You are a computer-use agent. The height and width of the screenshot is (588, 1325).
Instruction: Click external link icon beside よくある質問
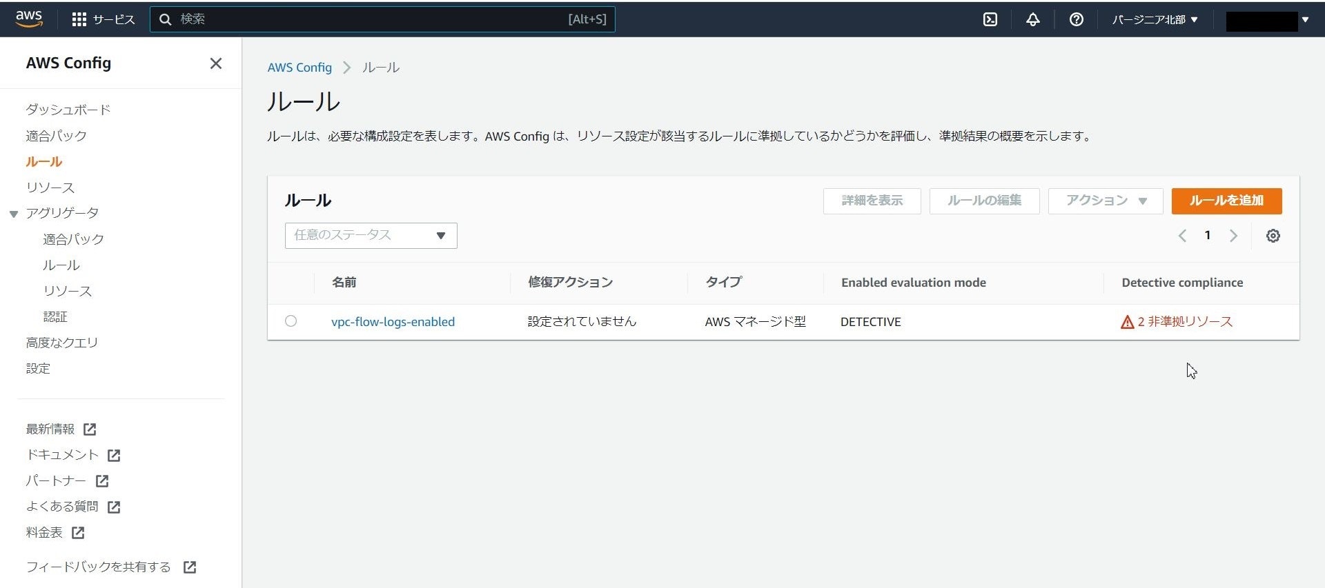pos(114,507)
